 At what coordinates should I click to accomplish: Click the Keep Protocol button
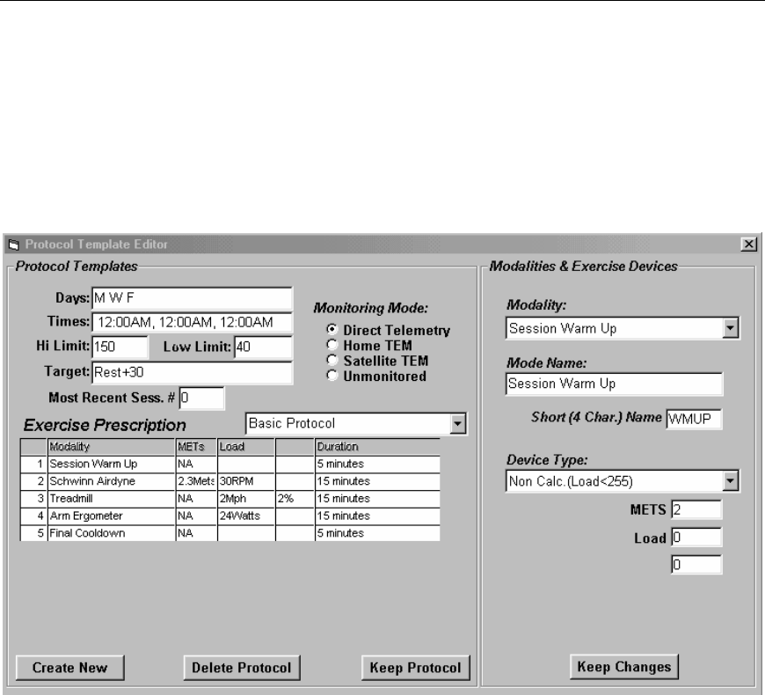(x=415, y=668)
